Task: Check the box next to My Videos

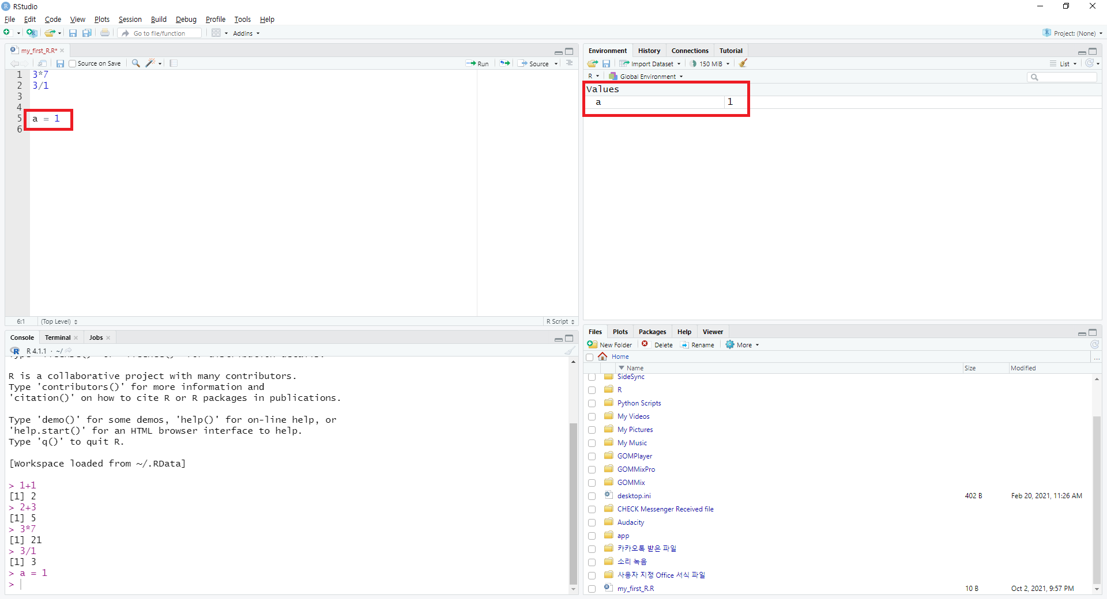Action: point(592,416)
